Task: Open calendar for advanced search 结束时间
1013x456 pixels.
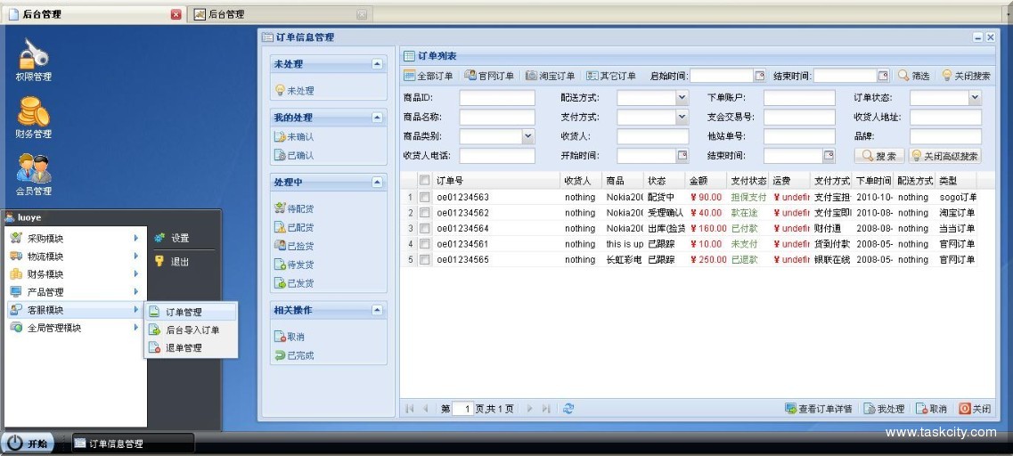Action: click(x=829, y=156)
